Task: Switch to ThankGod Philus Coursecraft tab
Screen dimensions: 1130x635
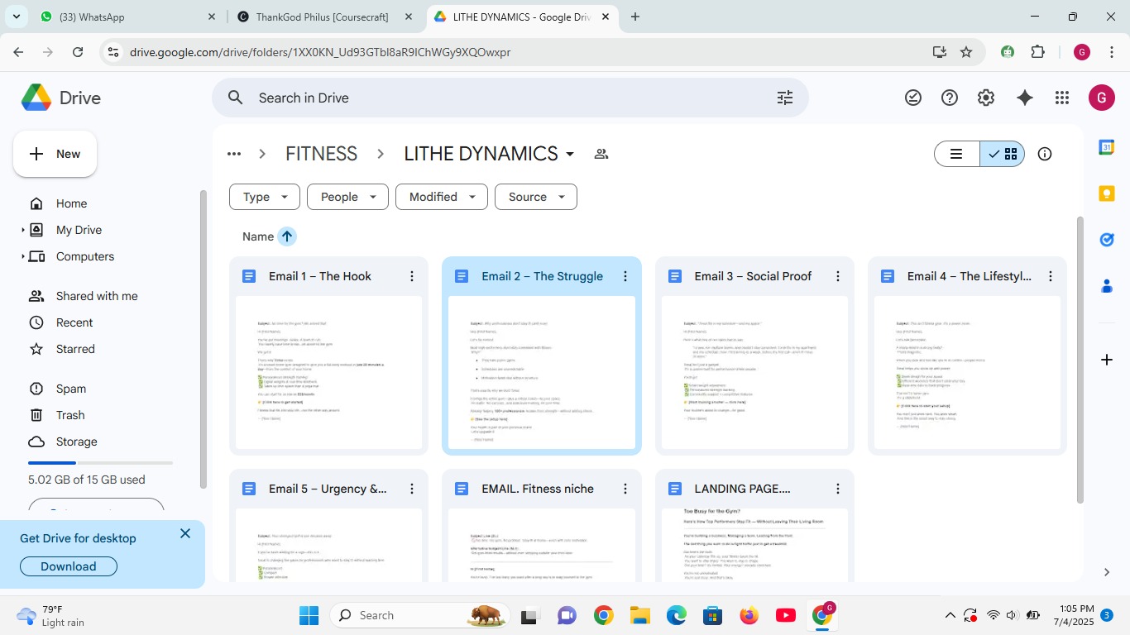Action: [x=324, y=17]
